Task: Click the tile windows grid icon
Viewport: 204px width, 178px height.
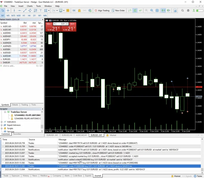Action: coord(157,10)
